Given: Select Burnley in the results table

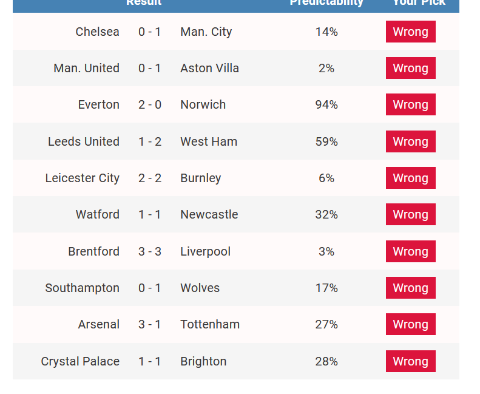Looking at the screenshot, I should point(200,178).
